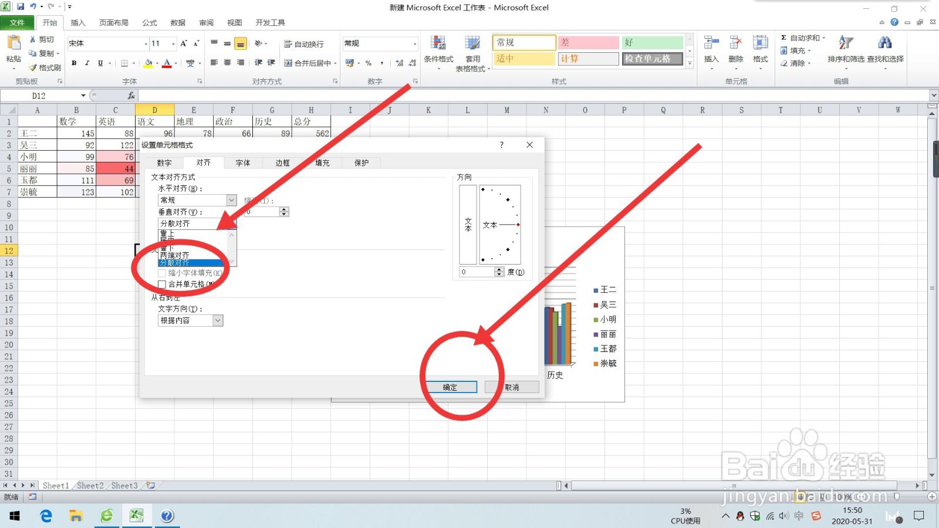Select the highlighted 分散对齐 list option
This screenshot has width=939, height=528.
click(x=191, y=263)
